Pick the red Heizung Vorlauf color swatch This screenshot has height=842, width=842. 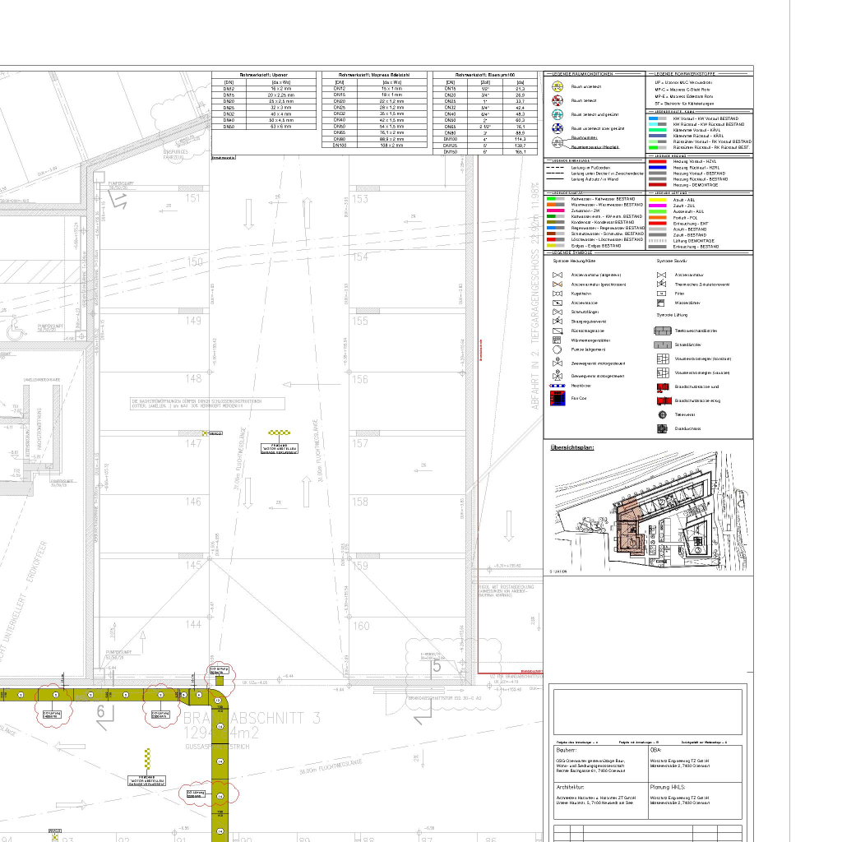pyautogui.click(x=657, y=161)
